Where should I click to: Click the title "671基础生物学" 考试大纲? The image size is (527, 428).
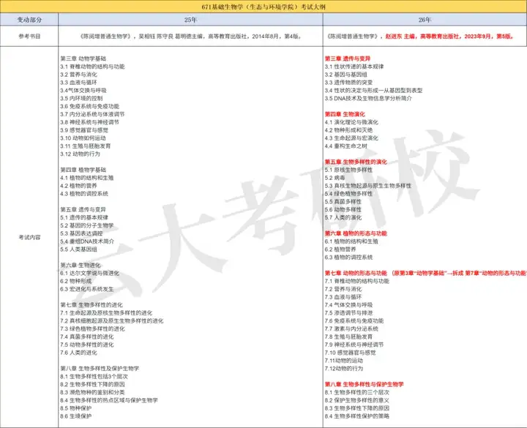point(263,7)
